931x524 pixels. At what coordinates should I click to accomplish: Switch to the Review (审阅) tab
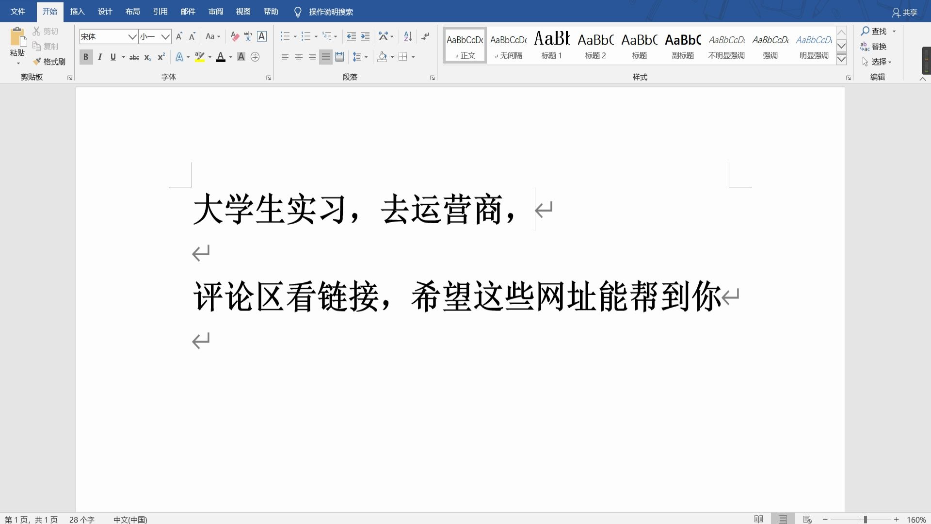coord(215,12)
